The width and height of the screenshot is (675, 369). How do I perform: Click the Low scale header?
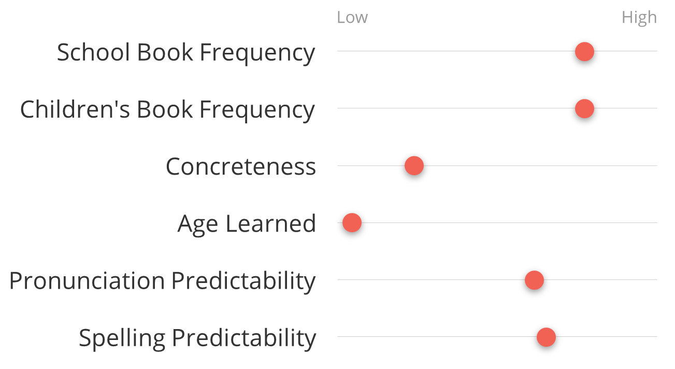click(x=352, y=17)
